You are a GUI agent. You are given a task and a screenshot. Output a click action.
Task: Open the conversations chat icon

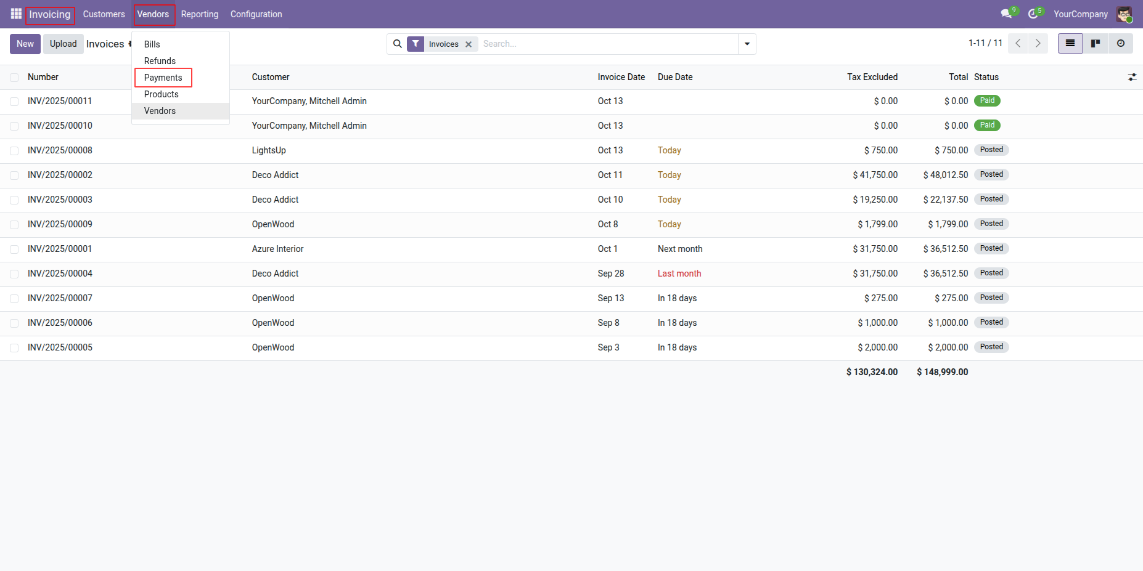[x=1007, y=14]
